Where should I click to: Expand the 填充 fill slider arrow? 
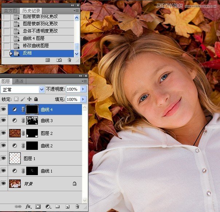click(x=83, y=99)
